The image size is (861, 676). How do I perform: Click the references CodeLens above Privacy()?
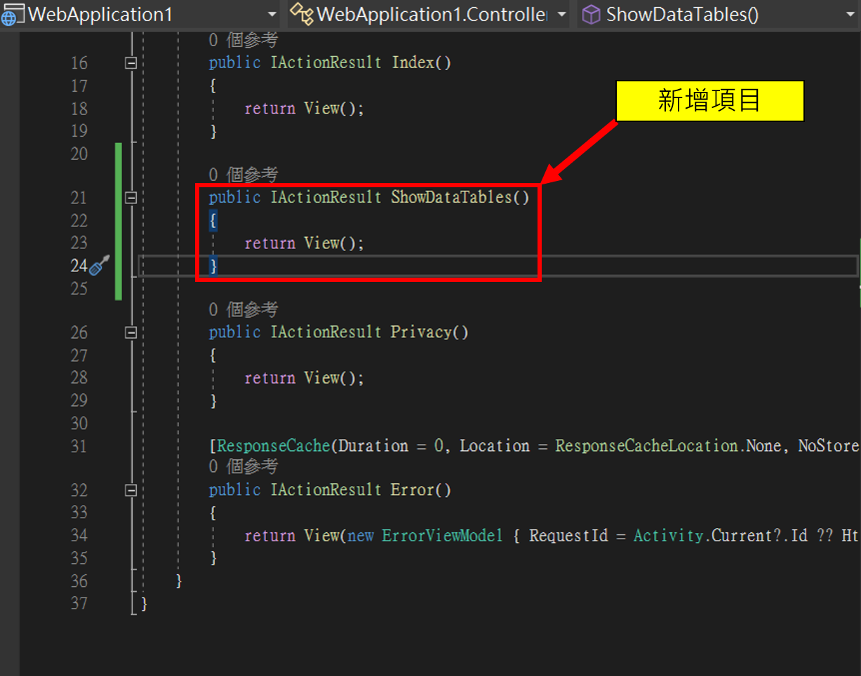(243, 309)
